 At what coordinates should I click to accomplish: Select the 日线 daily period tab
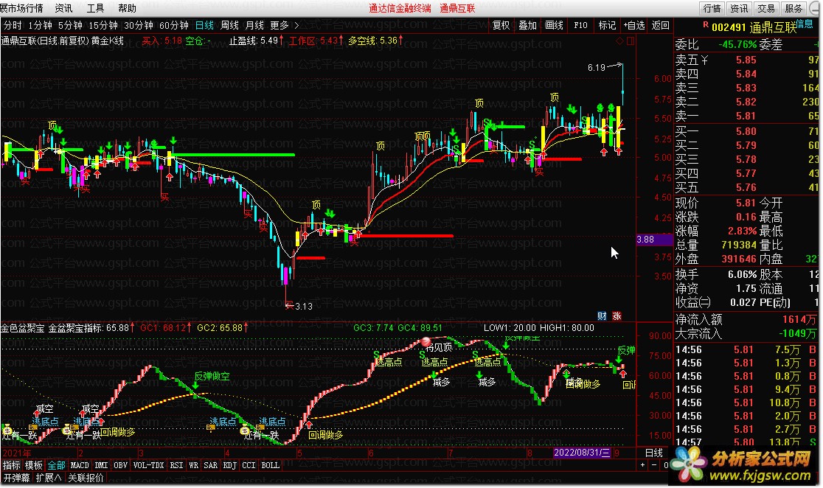click(204, 25)
